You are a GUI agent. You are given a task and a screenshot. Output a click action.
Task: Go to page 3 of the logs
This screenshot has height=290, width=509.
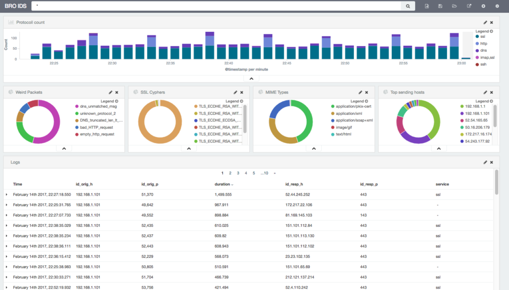tap(239, 173)
